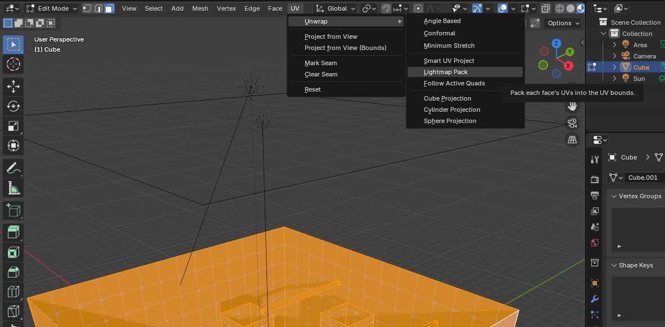Select the Annotate pencil tool
Viewport: 665px width, 327px height.
tap(13, 168)
